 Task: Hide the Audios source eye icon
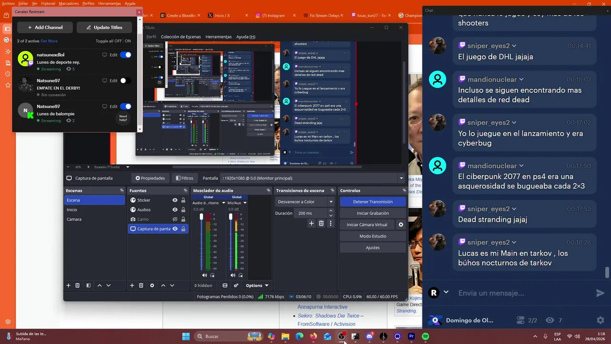[x=175, y=210]
